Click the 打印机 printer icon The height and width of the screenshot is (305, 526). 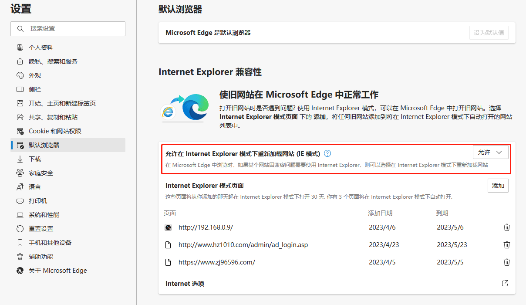[x=20, y=201]
